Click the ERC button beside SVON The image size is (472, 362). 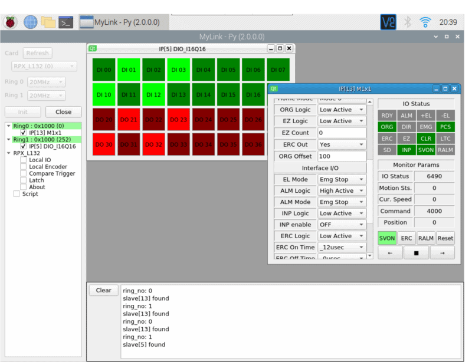tap(407, 238)
